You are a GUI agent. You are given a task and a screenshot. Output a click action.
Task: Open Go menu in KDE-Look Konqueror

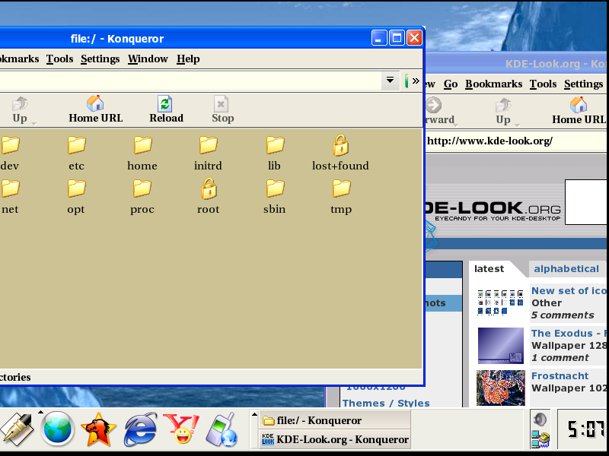451,84
